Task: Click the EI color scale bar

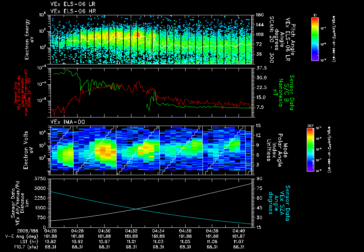Action: tap(315, 39)
